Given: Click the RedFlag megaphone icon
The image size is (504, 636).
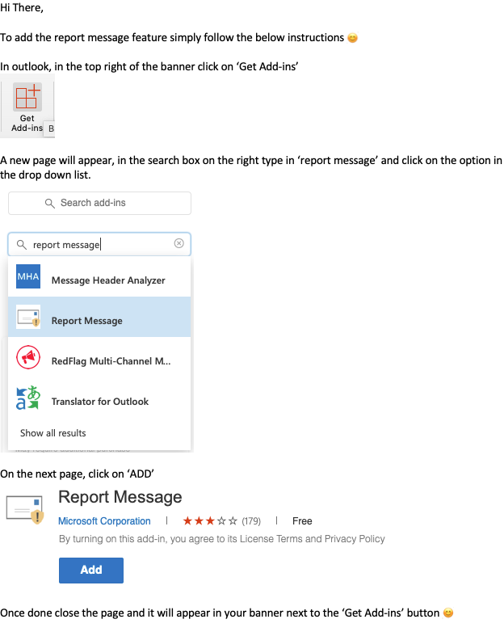Looking at the screenshot, I should tap(28, 357).
